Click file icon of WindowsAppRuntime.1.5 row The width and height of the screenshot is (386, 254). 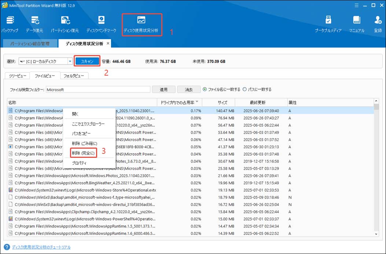(x=11, y=226)
